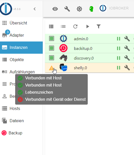The image size is (134, 155).
Task: Click green status square of discovery.0
Action: click(52, 58)
